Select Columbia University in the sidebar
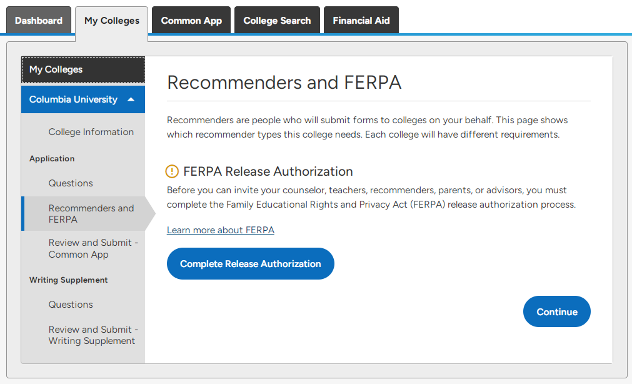This screenshot has width=632, height=384. tap(83, 99)
